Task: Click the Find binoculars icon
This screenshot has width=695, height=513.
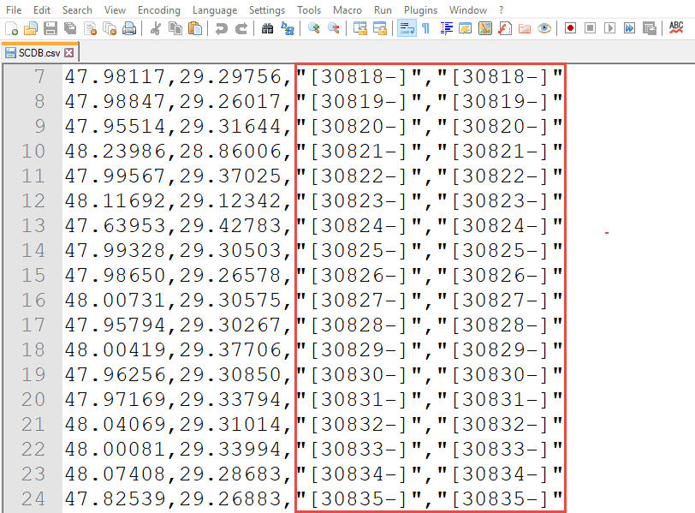Action: (x=267, y=28)
